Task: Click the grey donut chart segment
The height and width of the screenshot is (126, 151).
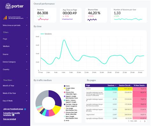Action: (x=41, y=97)
